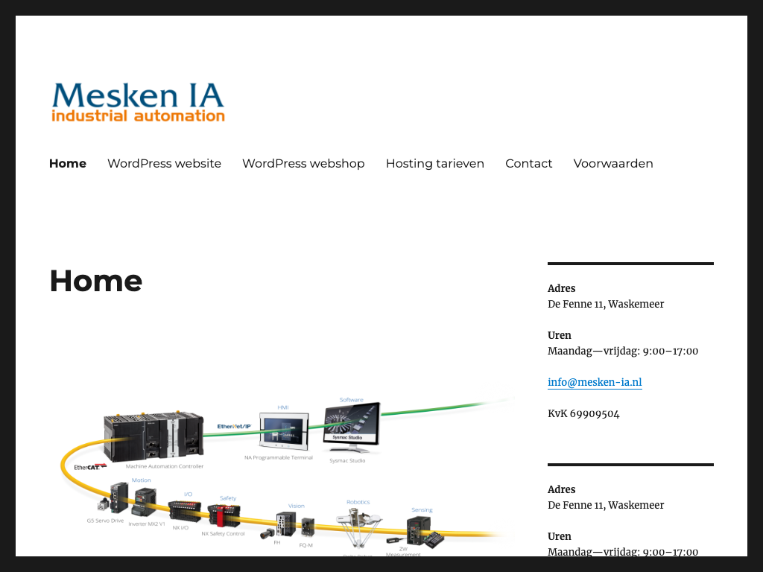This screenshot has width=763, height=572.
Task: Click the Inverter MX2 device image
Action: [147, 503]
